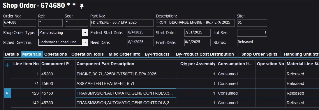Click the Lot Size field

pos(252,33)
